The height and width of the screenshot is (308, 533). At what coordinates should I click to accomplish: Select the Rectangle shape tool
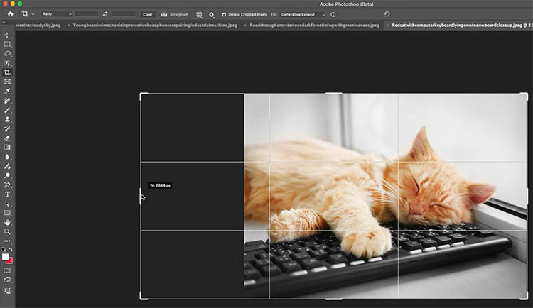7,213
